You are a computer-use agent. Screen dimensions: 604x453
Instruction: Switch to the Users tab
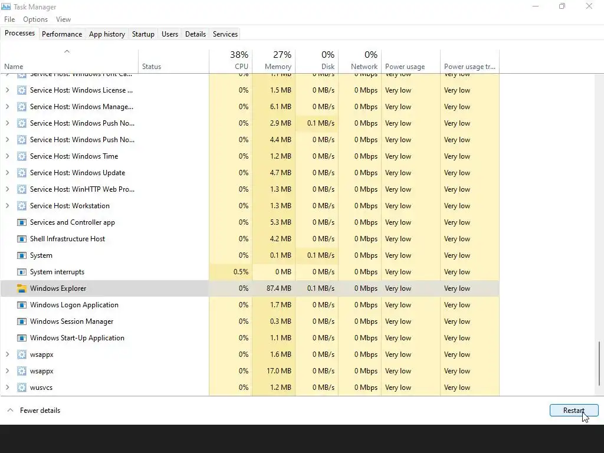170,34
